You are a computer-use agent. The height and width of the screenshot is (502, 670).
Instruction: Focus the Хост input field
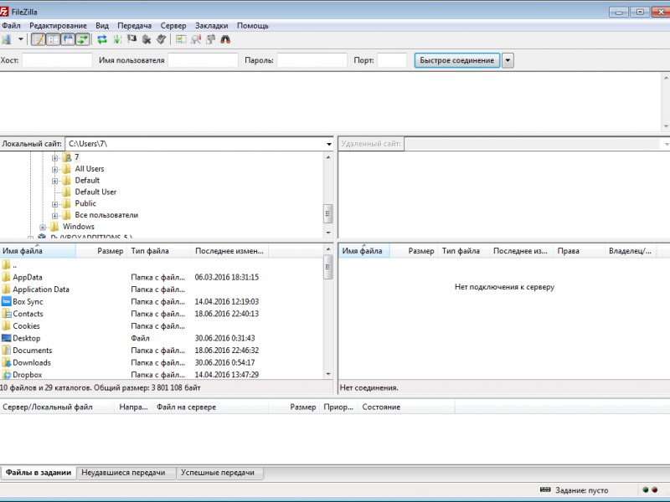pyautogui.click(x=57, y=60)
